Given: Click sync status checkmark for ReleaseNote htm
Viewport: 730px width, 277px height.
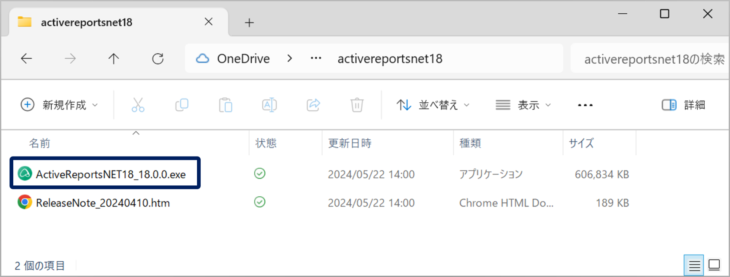Looking at the screenshot, I should (x=260, y=202).
